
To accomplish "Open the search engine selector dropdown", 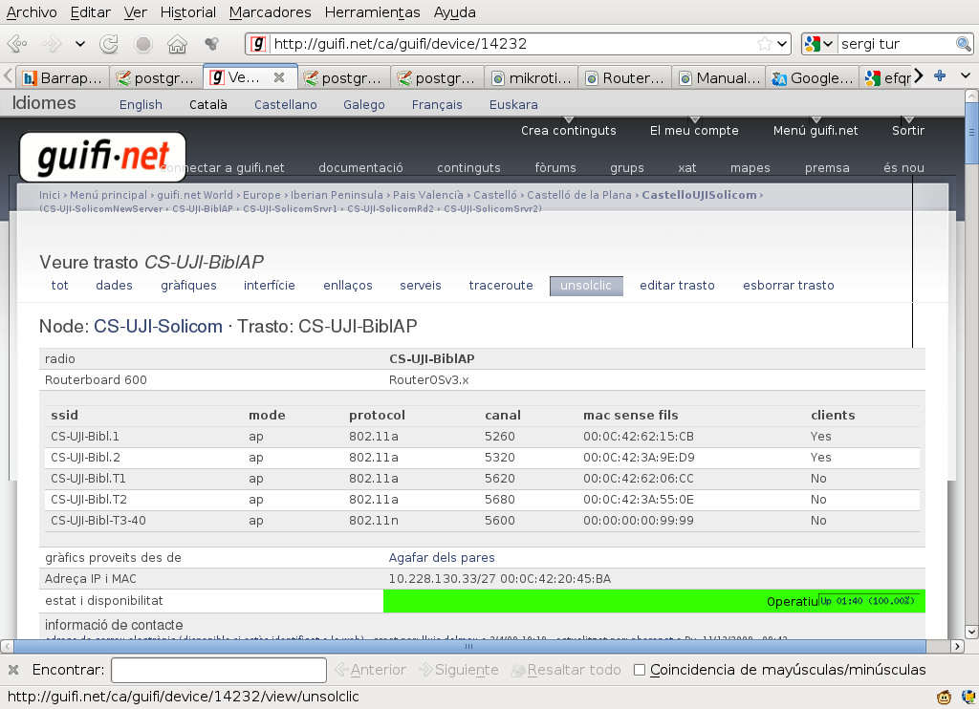I will point(819,44).
